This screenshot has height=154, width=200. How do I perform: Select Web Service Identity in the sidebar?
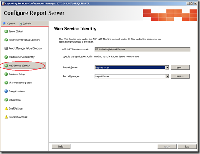pyautogui.click(x=19, y=65)
